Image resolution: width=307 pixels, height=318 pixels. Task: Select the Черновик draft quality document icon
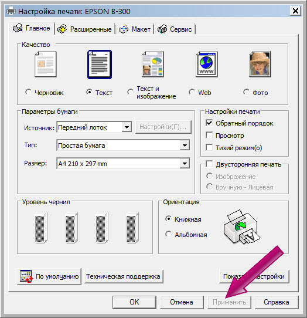tap(46, 64)
